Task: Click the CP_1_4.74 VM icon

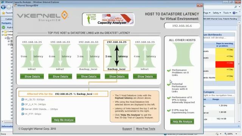Action: click(x=23, y=104)
